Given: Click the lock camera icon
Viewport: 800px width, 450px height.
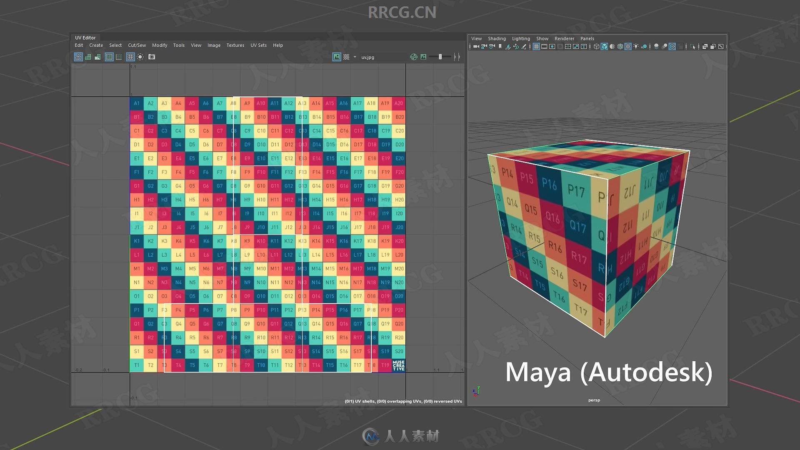Looking at the screenshot, I should pos(484,47).
